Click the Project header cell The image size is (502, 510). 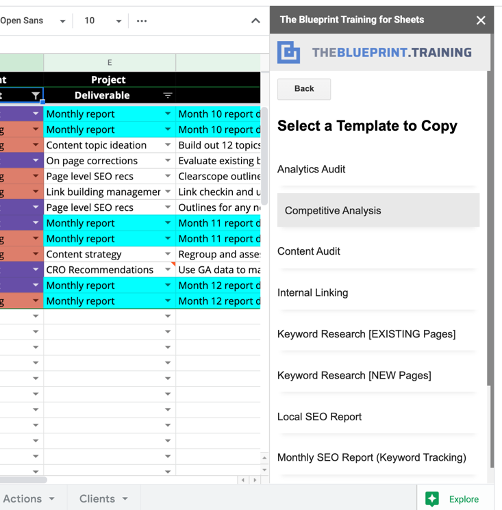click(110, 79)
